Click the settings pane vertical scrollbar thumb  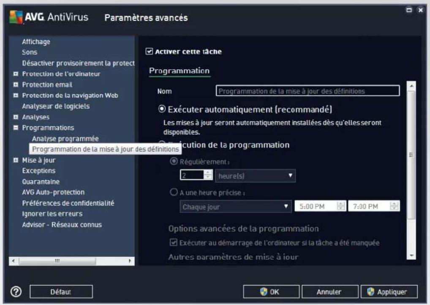tap(411, 155)
